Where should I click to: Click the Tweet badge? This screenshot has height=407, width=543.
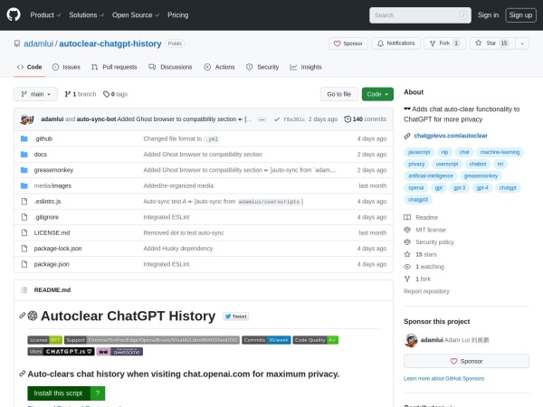[236, 317]
